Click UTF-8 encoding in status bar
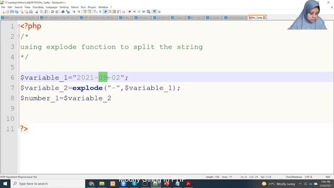The height and width of the screenshot is (188, 334). pyautogui.click(x=308, y=177)
